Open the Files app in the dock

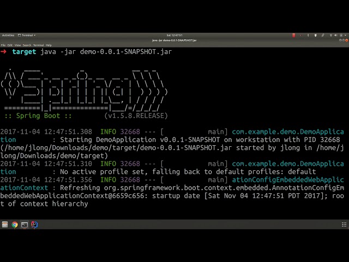coord(5,224)
